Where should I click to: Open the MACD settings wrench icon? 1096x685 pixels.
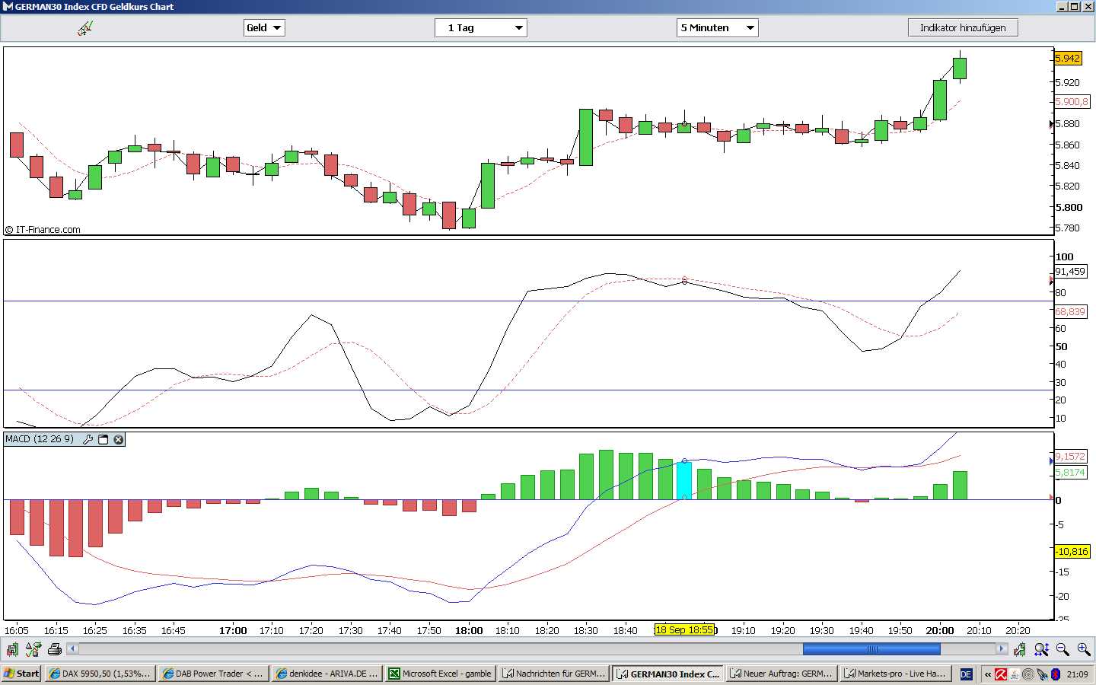[x=88, y=439]
